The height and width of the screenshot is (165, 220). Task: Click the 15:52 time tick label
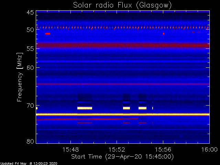point(117,150)
